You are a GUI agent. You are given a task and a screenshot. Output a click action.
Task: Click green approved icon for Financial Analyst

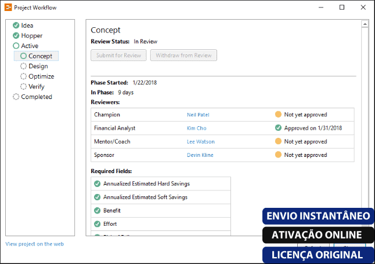pyautogui.click(x=278, y=128)
